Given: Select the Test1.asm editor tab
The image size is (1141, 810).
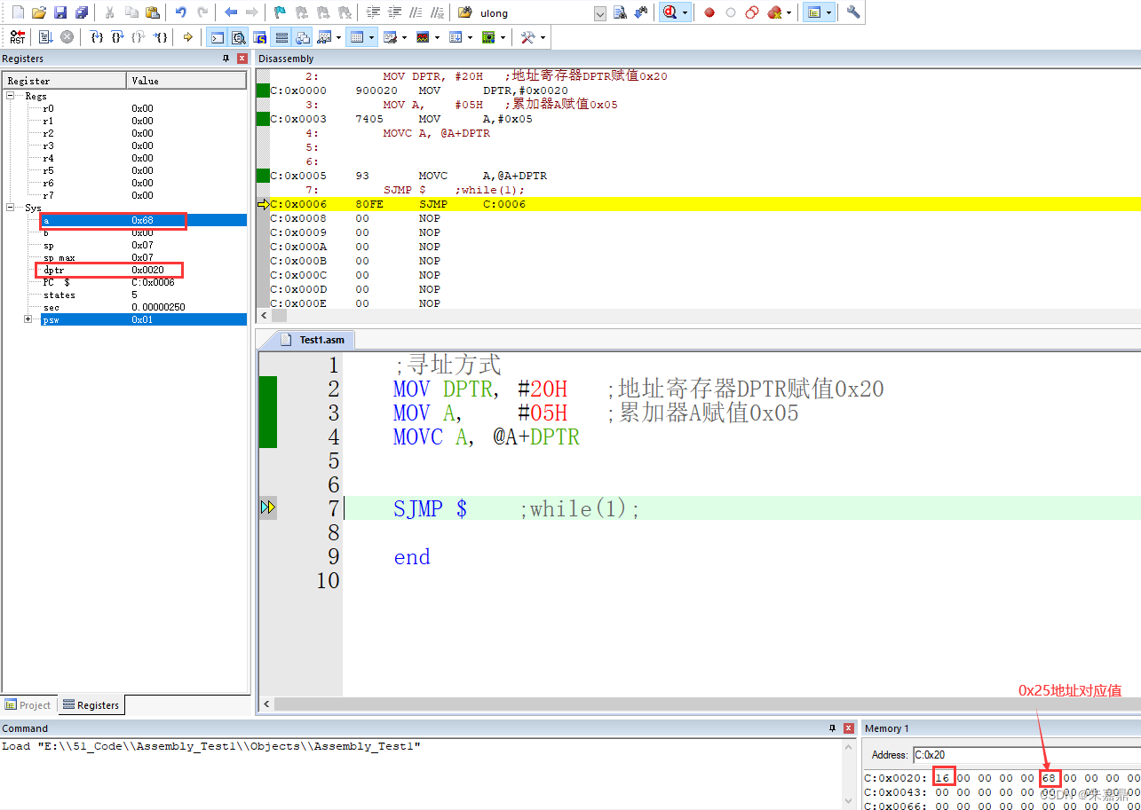Looking at the screenshot, I should tap(312, 340).
